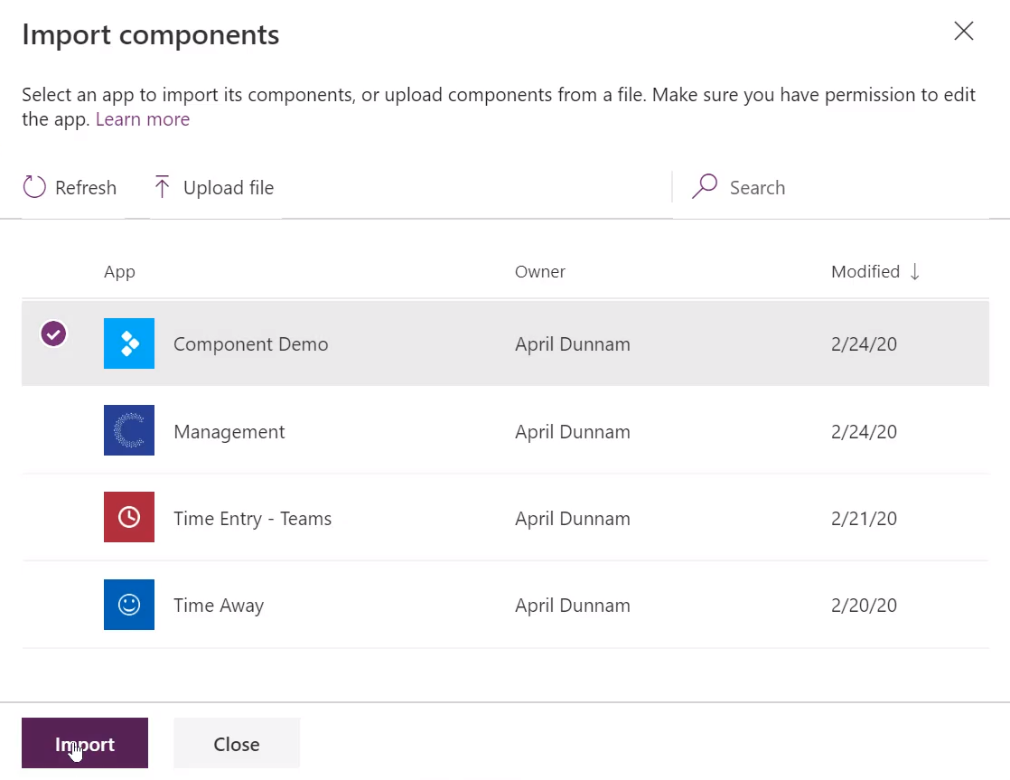Screen dimensions: 1010x780
Task: Click the Component Demo app icon
Action: coord(129,343)
